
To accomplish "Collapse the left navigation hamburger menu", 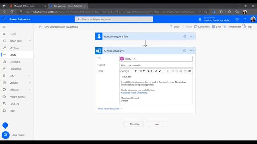I will click(x=4, y=27).
